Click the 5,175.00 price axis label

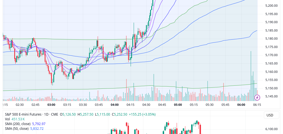(272, 47)
